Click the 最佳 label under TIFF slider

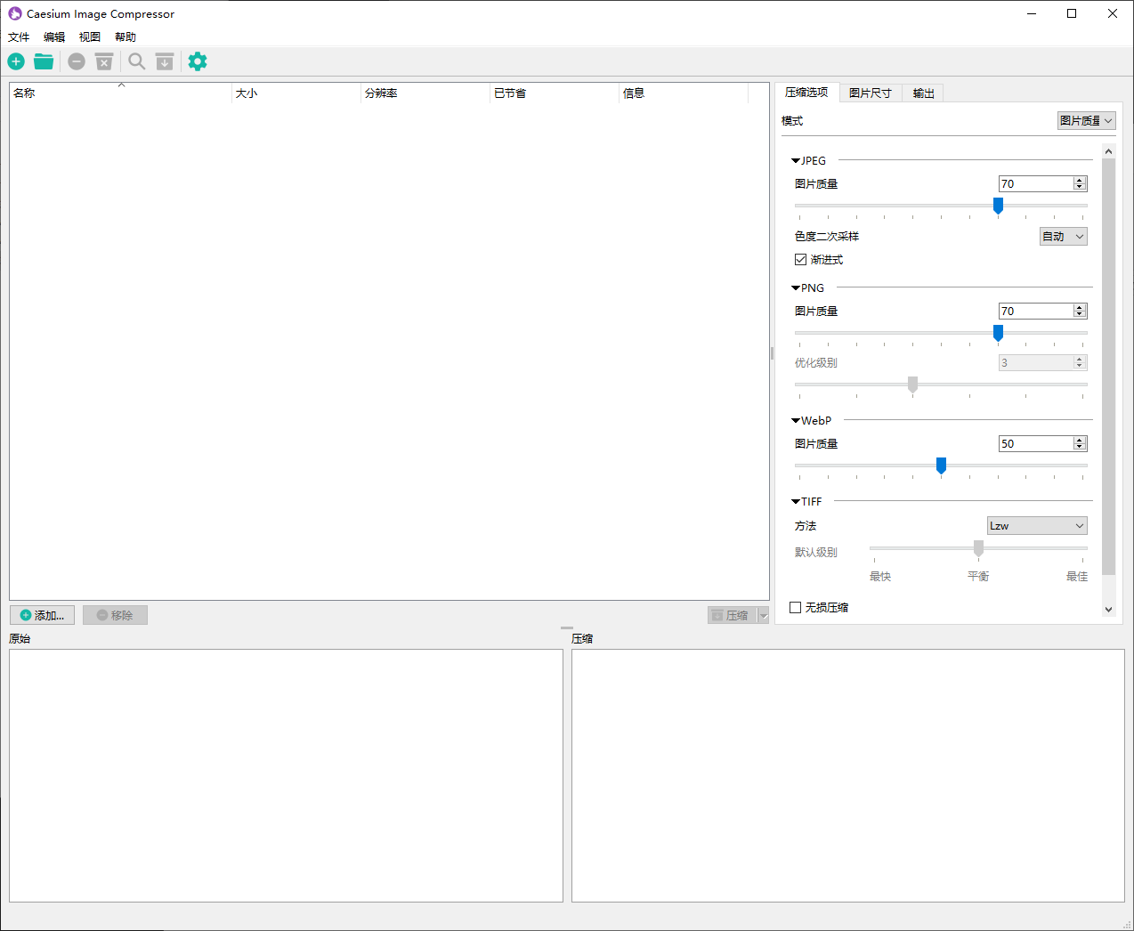(1077, 577)
